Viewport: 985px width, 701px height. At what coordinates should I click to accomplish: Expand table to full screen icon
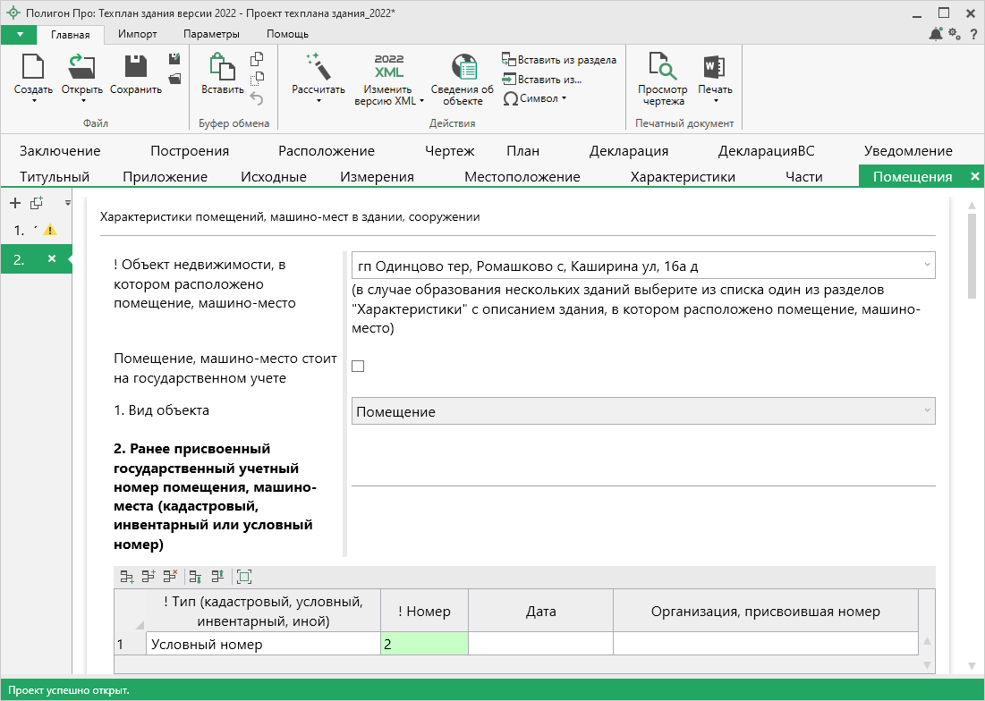point(243,577)
